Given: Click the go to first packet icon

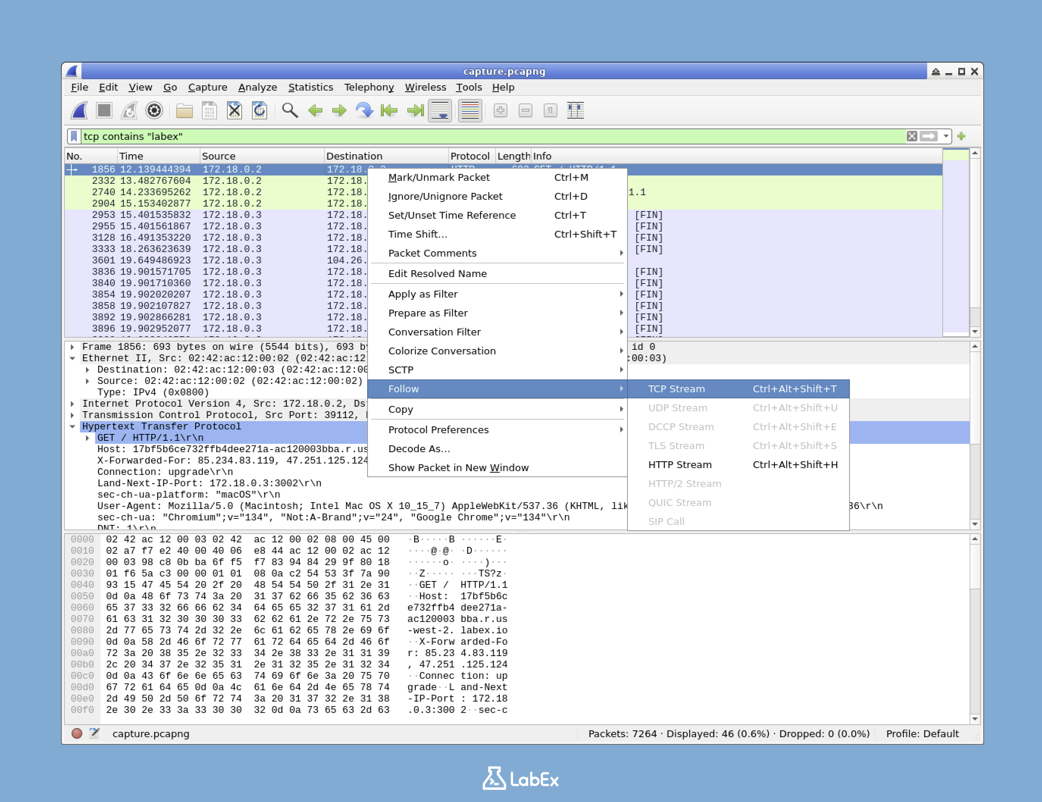Looking at the screenshot, I should tap(389, 111).
